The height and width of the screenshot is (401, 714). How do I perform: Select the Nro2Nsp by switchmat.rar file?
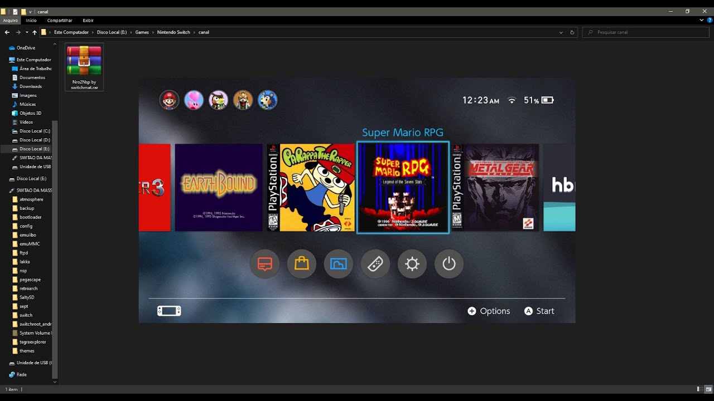click(84, 67)
